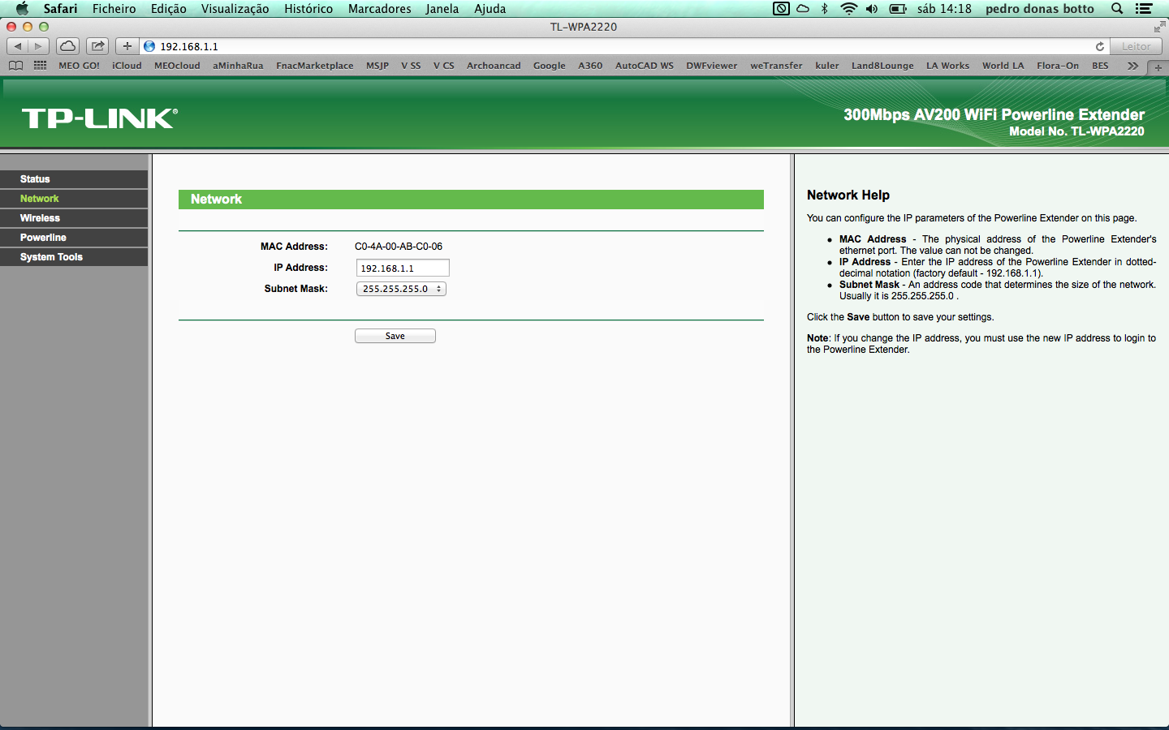Open the Janela menu

point(442,9)
